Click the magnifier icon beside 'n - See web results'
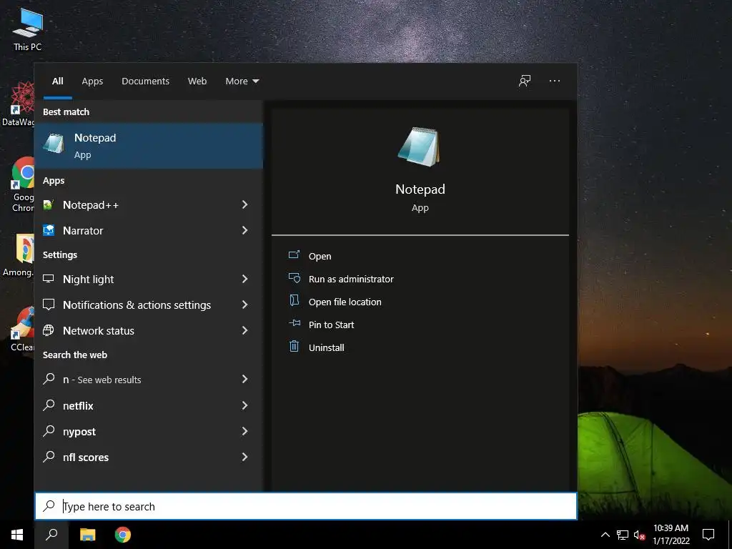732x549 pixels. click(x=49, y=379)
